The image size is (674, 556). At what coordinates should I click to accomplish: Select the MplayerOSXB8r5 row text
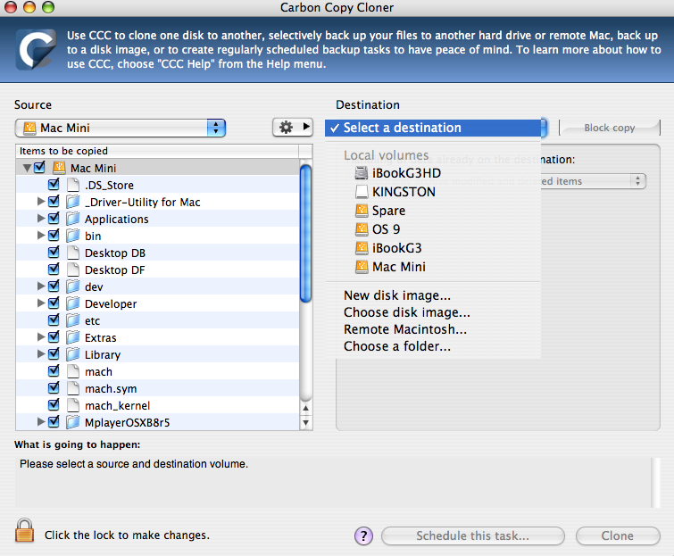point(128,423)
